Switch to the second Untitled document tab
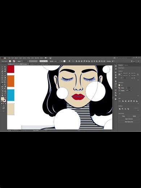The width and height of the screenshot is (141, 188). (x=39, y=64)
